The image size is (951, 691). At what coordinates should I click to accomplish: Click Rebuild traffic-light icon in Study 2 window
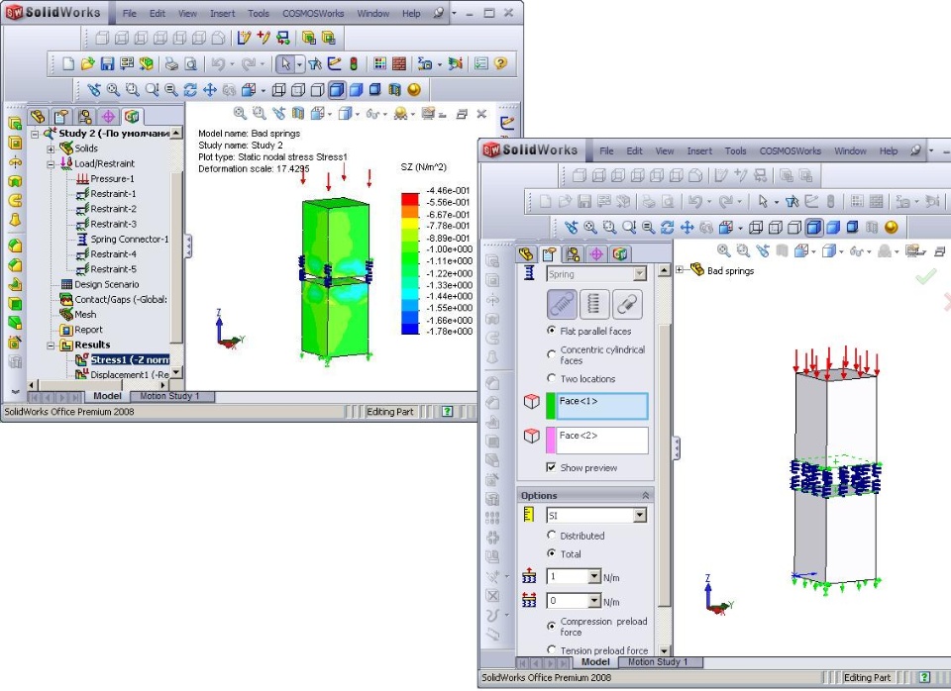pyautogui.click(x=354, y=63)
